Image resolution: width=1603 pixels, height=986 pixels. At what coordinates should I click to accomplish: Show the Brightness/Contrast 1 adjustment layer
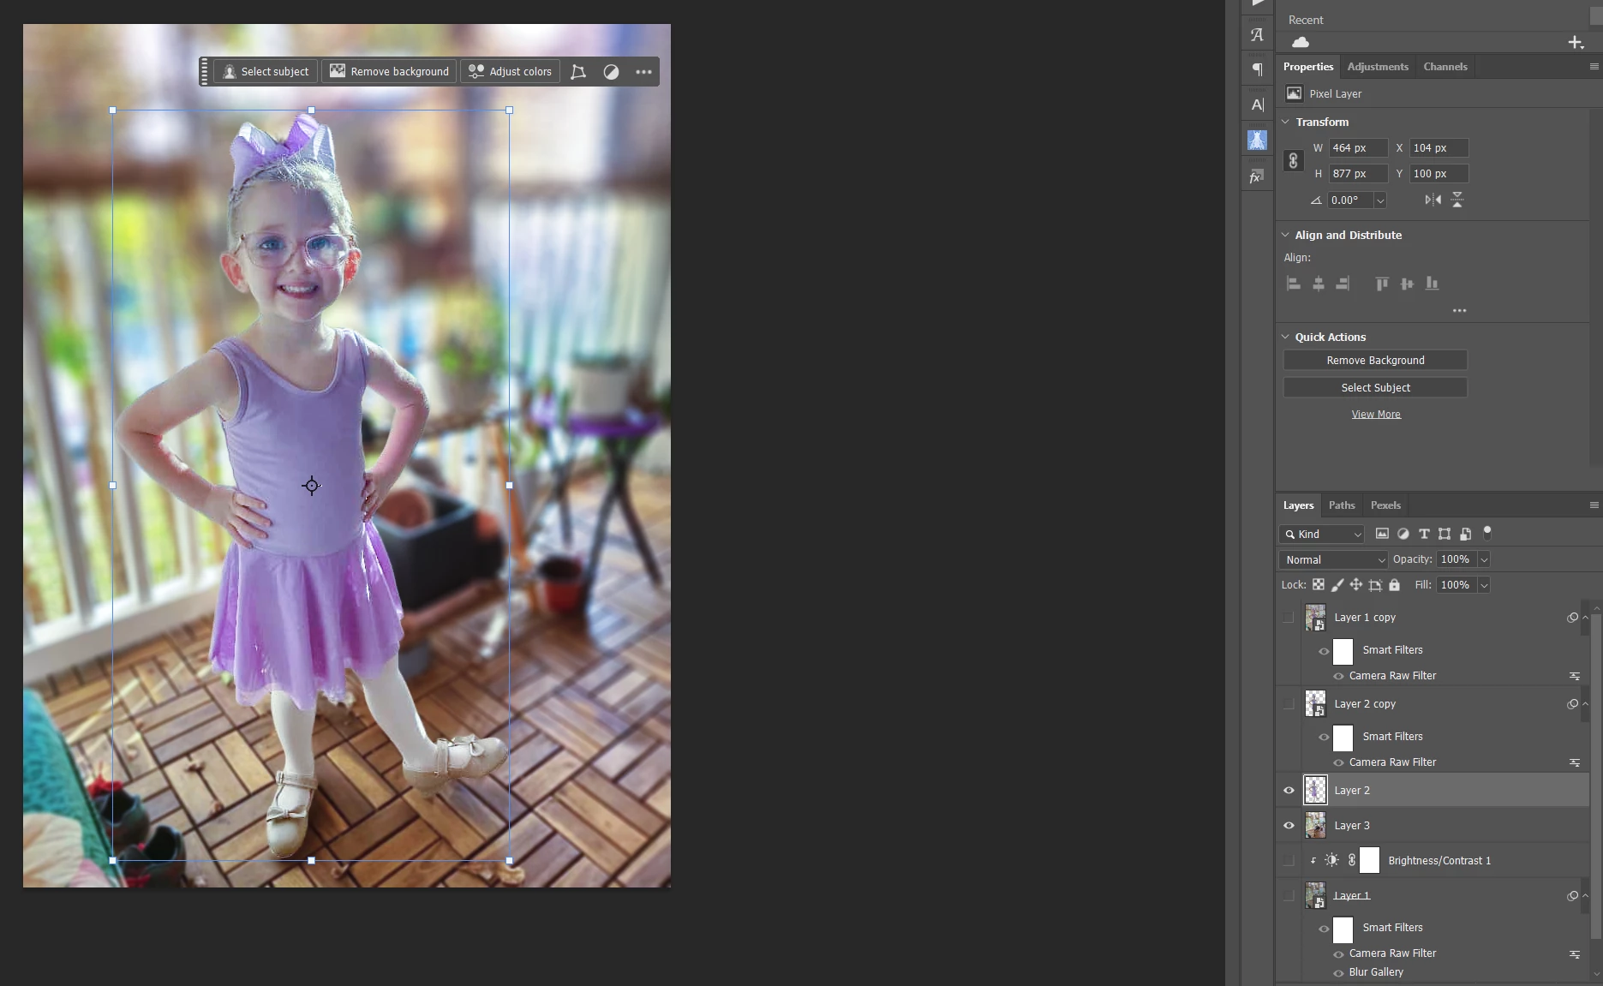(x=1289, y=861)
